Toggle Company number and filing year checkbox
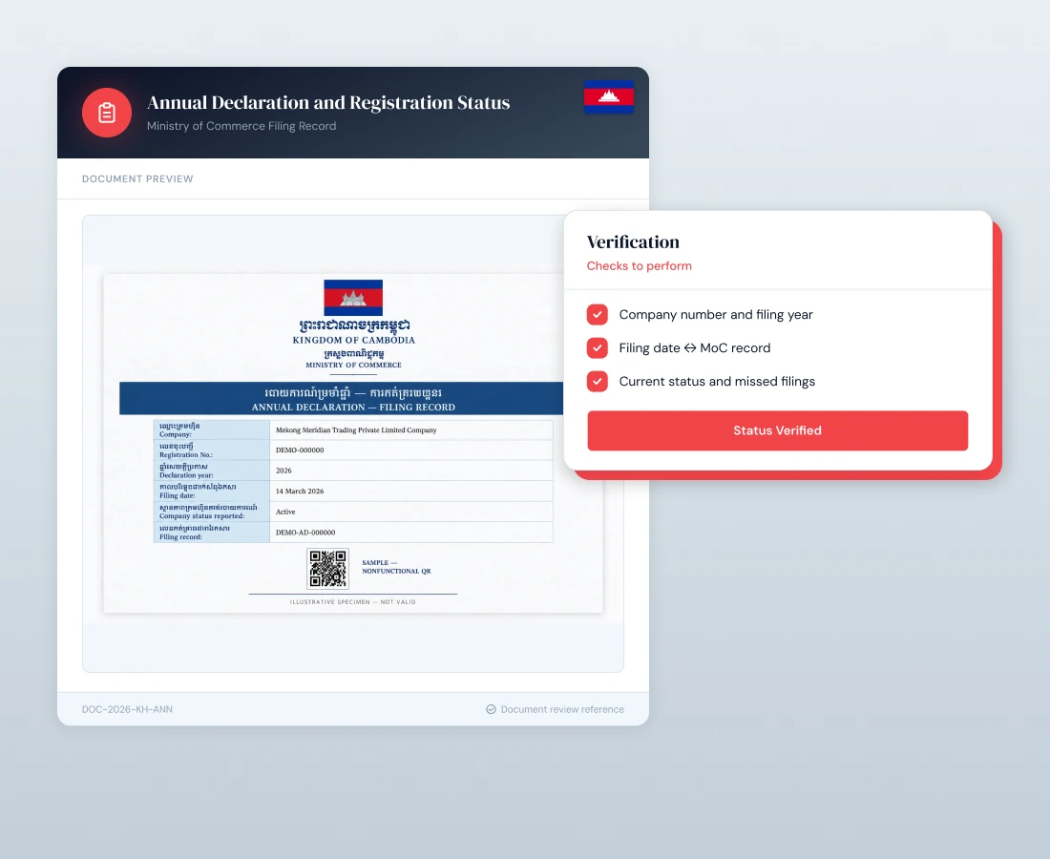1050x859 pixels. [598, 315]
